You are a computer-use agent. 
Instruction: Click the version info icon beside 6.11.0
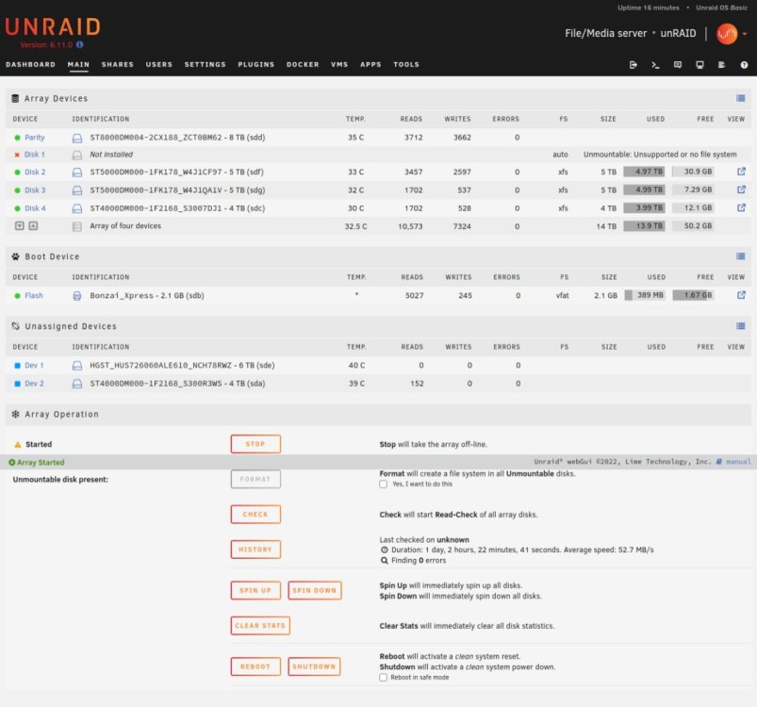coord(79,44)
